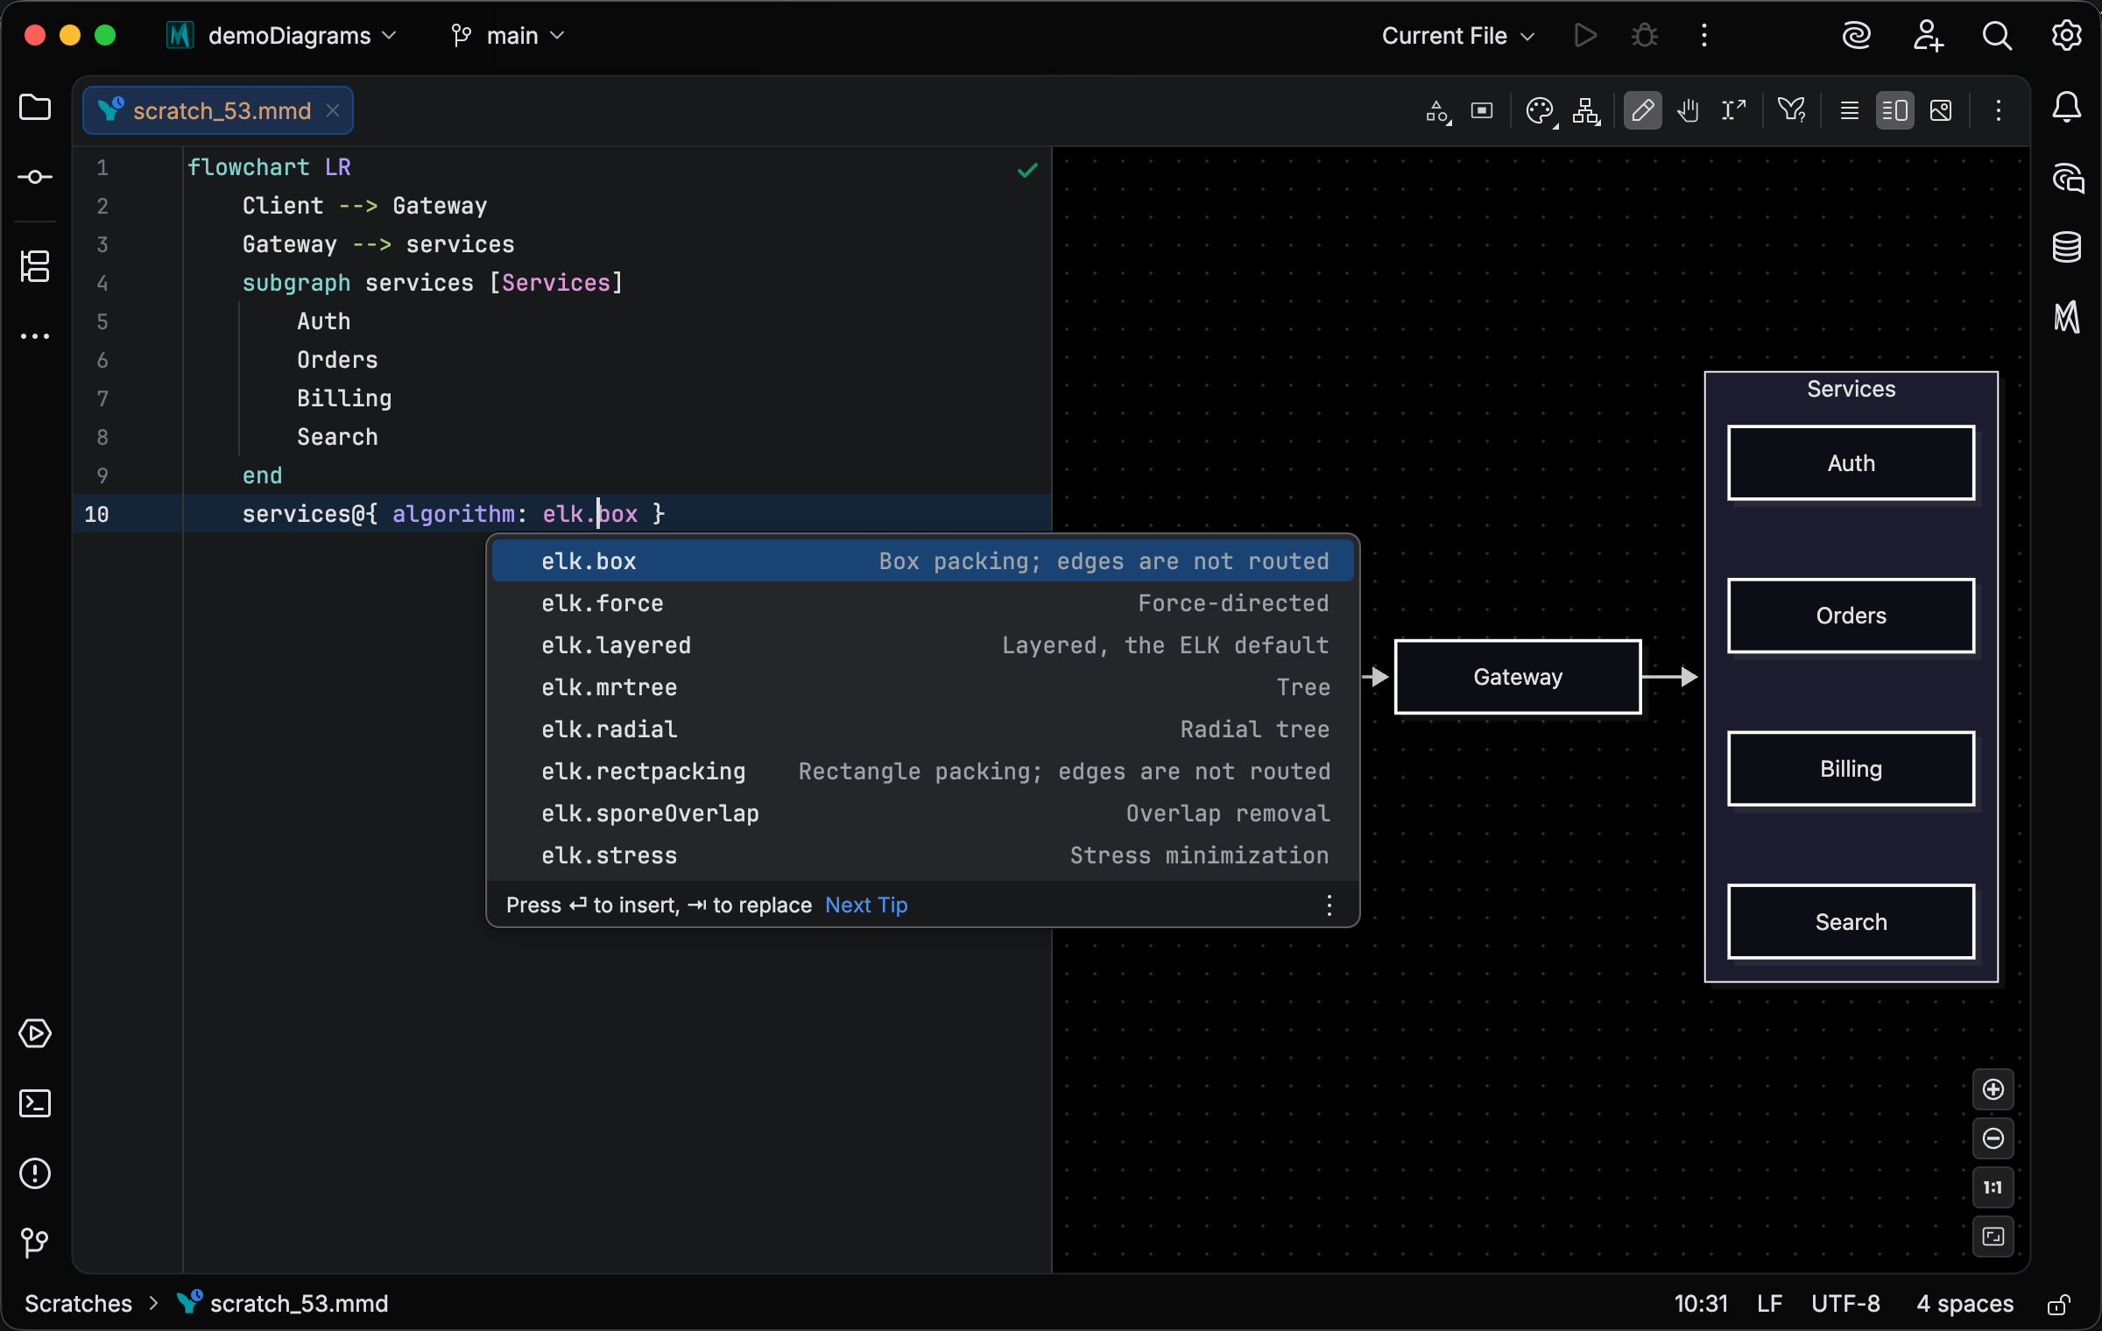The width and height of the screenshot is (2102, 1331).
Task: Click the UTF-8 encoding status entry
Action: [1845, 1304]
